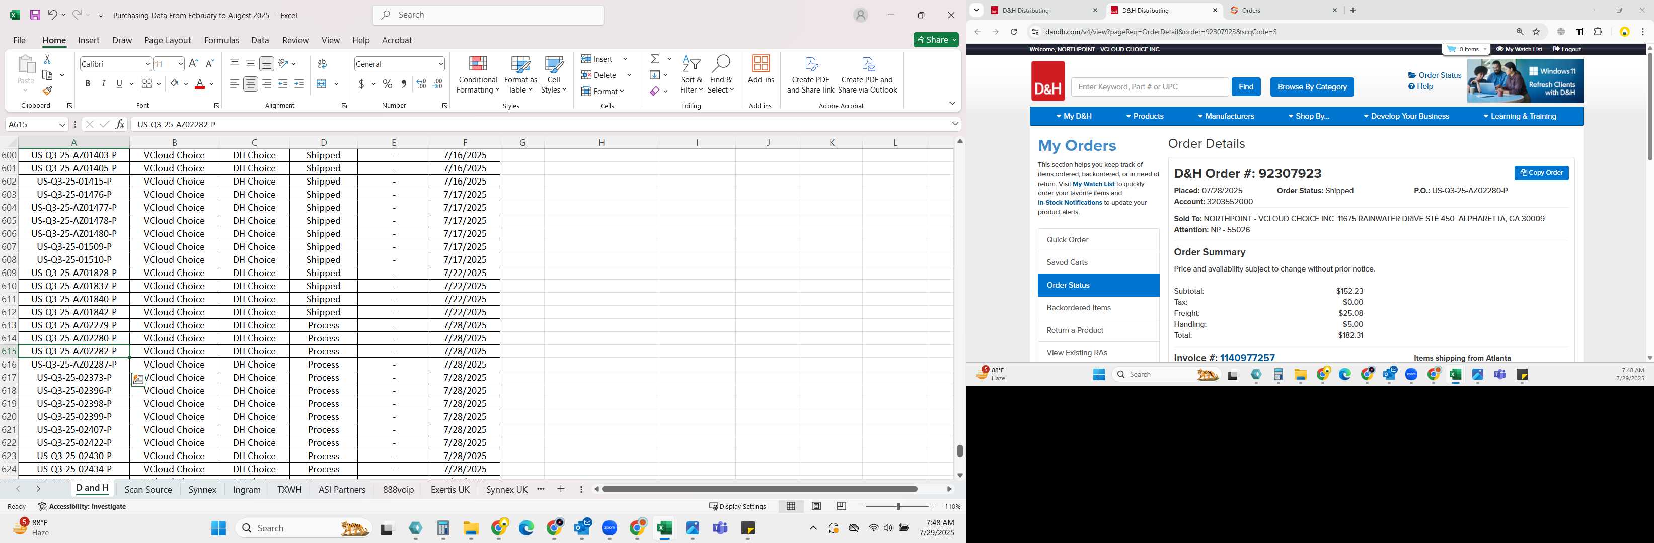Expand the Name Box dropdown arrow
This screenshot has height=543, width=1654.
click(62, 124)
